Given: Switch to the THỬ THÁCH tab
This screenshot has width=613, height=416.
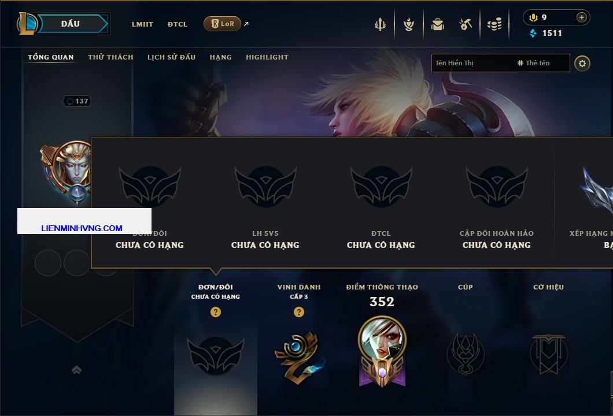Looking at the screenshot, I should point(110,57).
